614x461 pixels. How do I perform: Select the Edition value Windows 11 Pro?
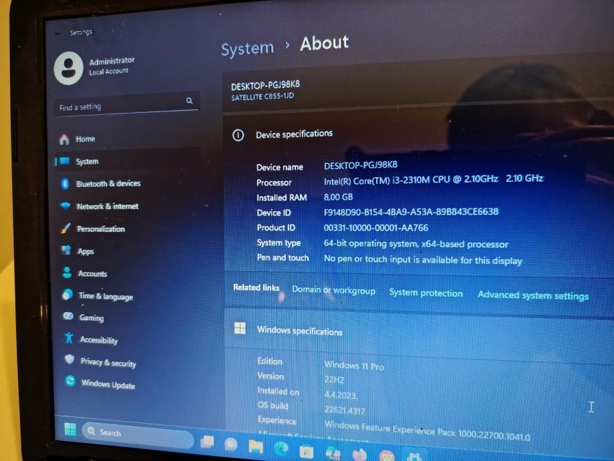coord(354,365)
